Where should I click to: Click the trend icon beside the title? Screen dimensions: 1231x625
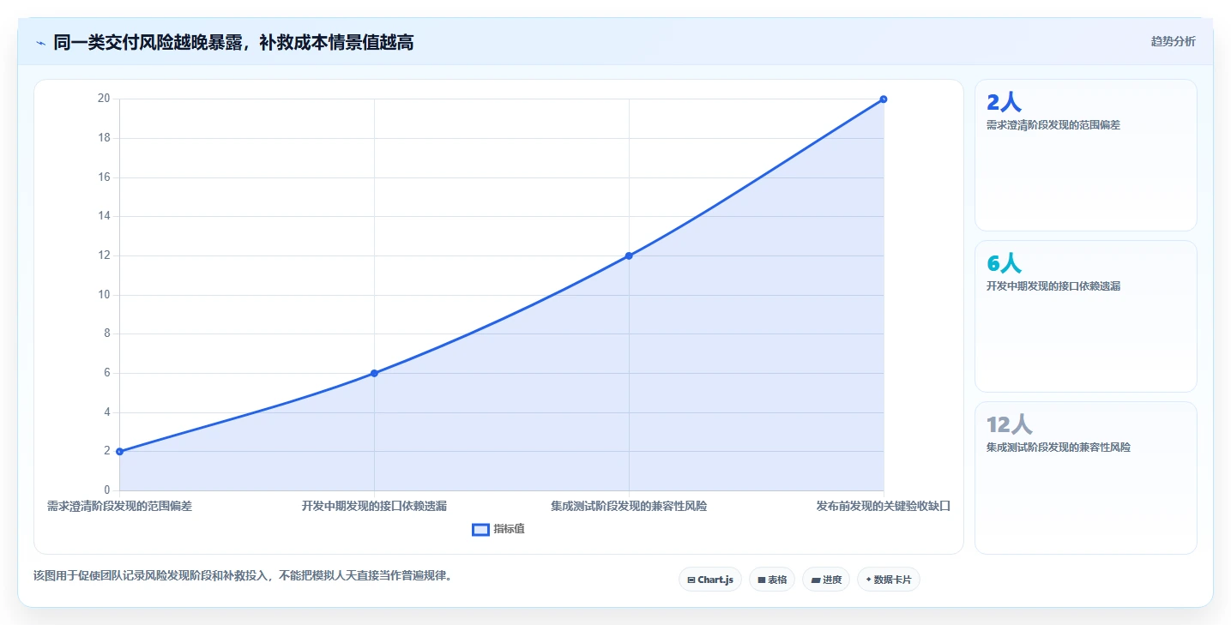click(x=40, y=43)
